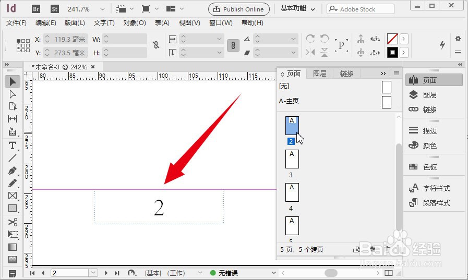Select the Content Collector tool
Screen dimensions: 468x280
[x=13, y=131]
